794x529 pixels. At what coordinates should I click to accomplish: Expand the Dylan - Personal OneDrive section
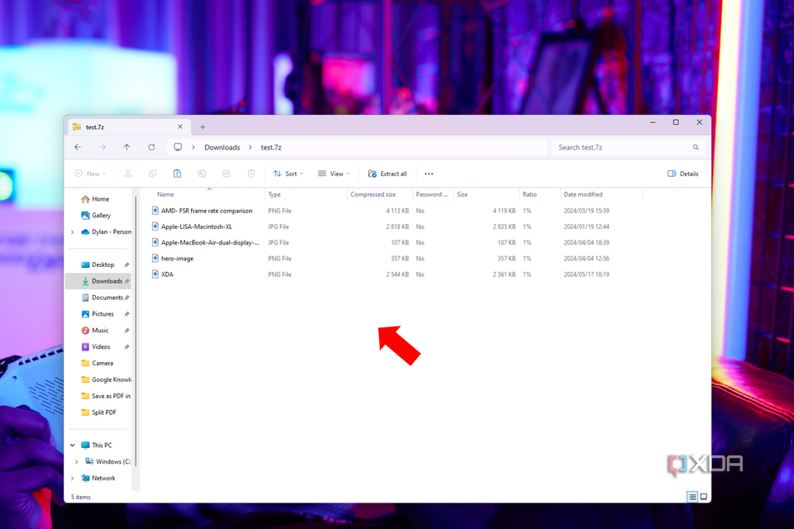click(73, 232)
